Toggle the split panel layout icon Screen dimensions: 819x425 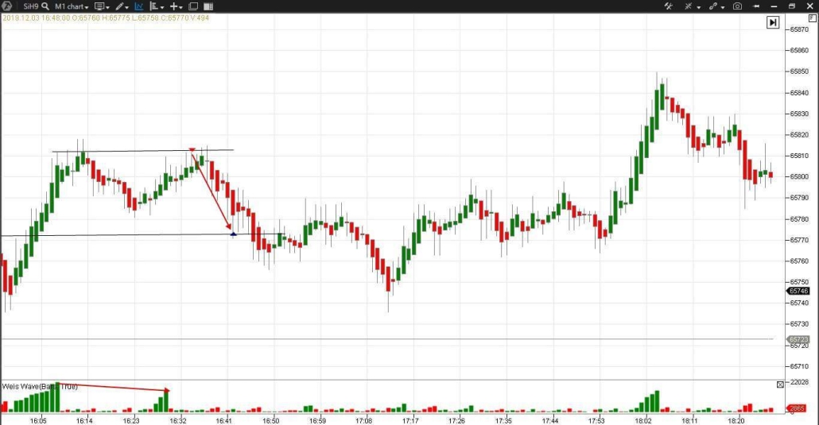pyautogui.click(x=208, y=6)
